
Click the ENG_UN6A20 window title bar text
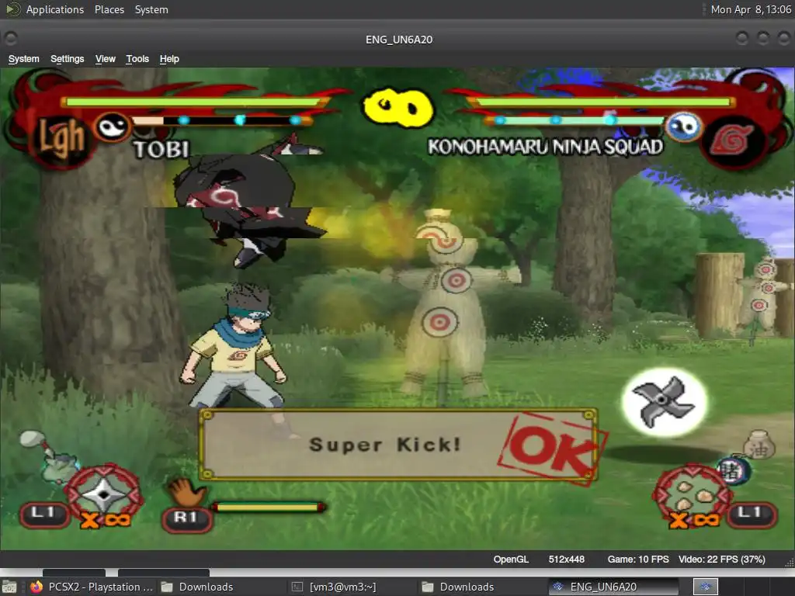399,40
